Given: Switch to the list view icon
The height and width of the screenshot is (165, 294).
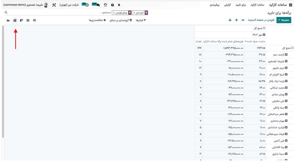Looking at the screenshot, I should tap(28, 20).
